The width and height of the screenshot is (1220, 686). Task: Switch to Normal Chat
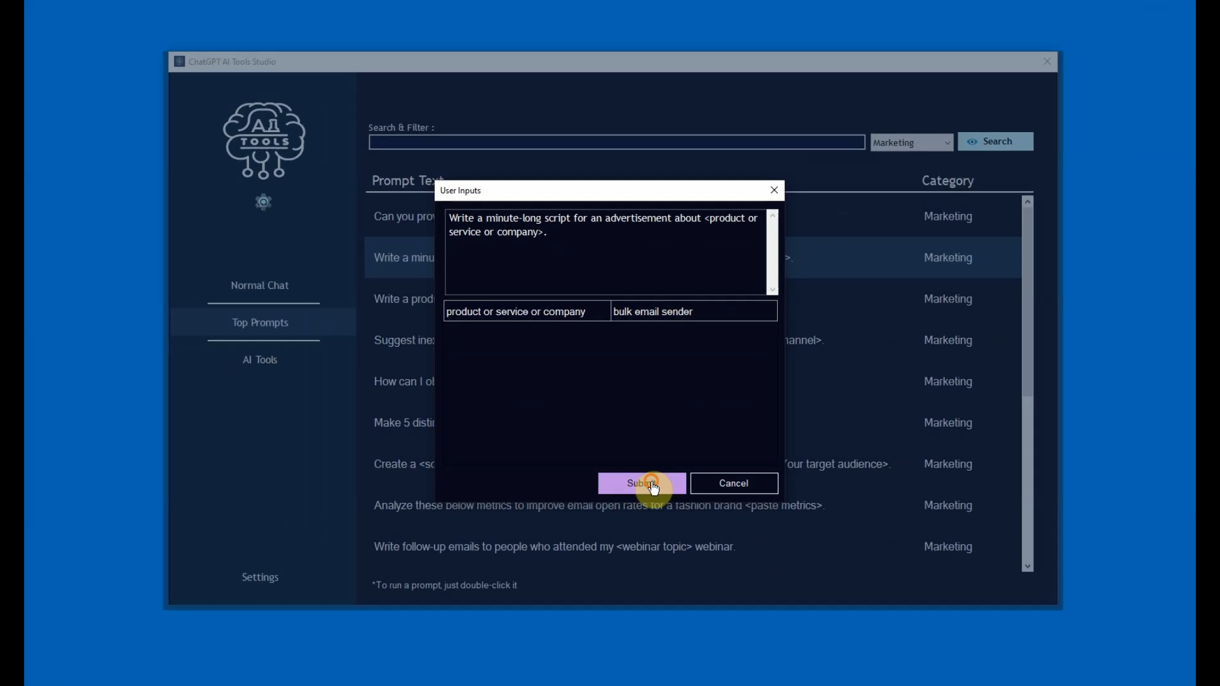pos(260,285)
